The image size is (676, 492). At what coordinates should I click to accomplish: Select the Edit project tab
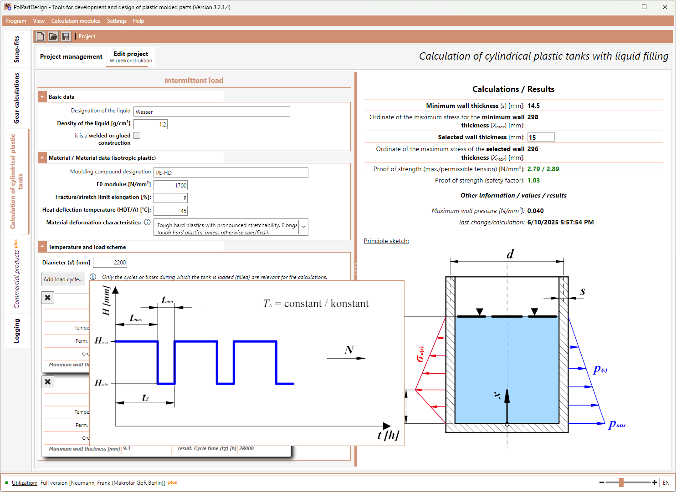coord(131,57)
